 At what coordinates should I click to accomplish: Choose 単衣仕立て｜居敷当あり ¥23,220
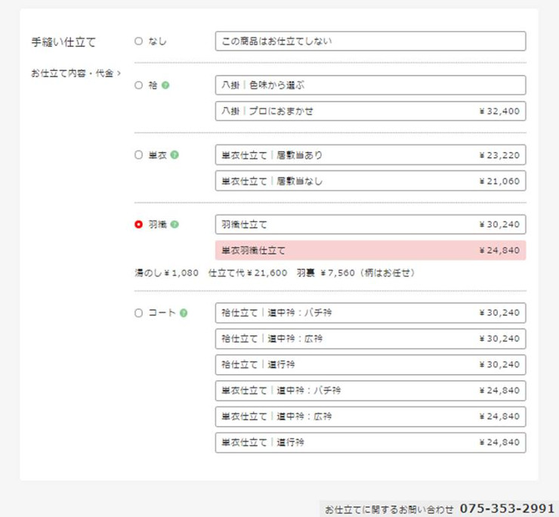pyautogui.click(x=370, y=155)
